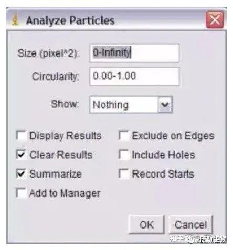Click the Circularity label text
The image size is (233, 250).
[x=56, y=77]
